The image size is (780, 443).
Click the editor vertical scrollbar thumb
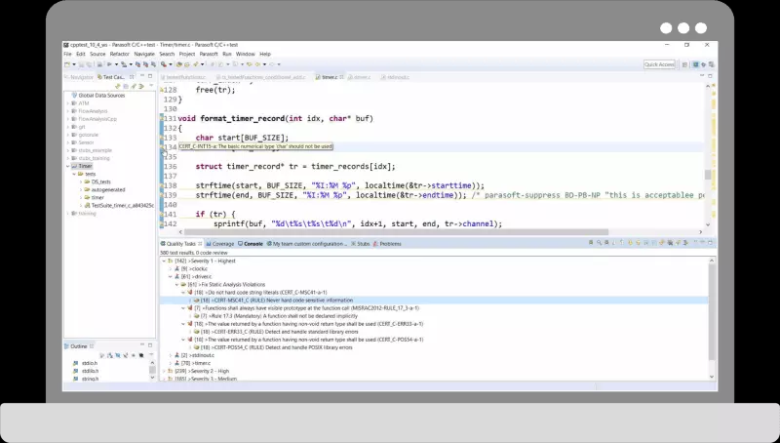tap(708, 175)
